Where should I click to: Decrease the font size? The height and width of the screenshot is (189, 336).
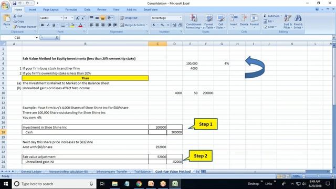pos(83,18)
